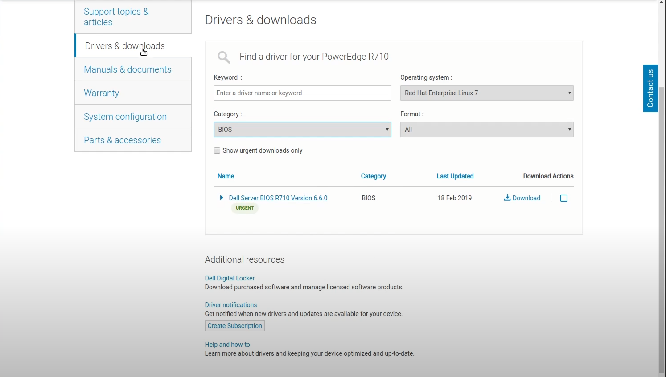Expand Dell Server BIOS R710 row details
The height and width of the screenshot is (377, 666).
[222, 198]
